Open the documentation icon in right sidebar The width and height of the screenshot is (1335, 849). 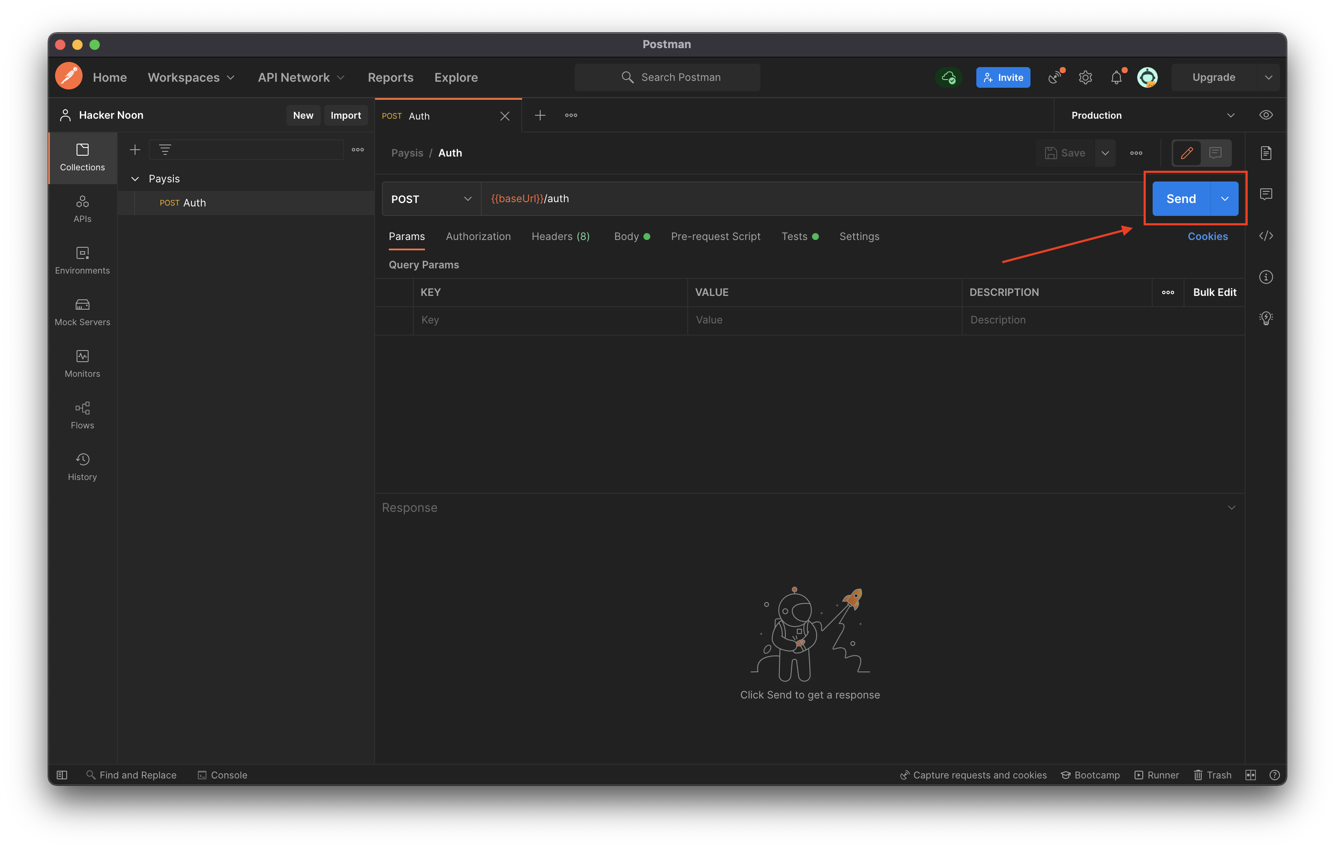(1266, 153)
